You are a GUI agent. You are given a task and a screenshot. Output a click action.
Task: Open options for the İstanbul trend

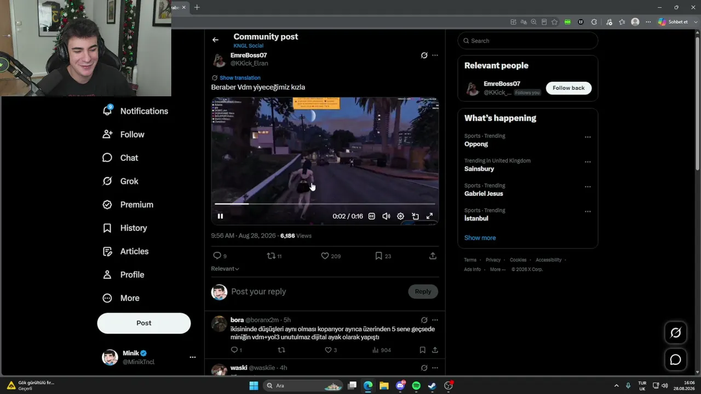tap(588, 212)
